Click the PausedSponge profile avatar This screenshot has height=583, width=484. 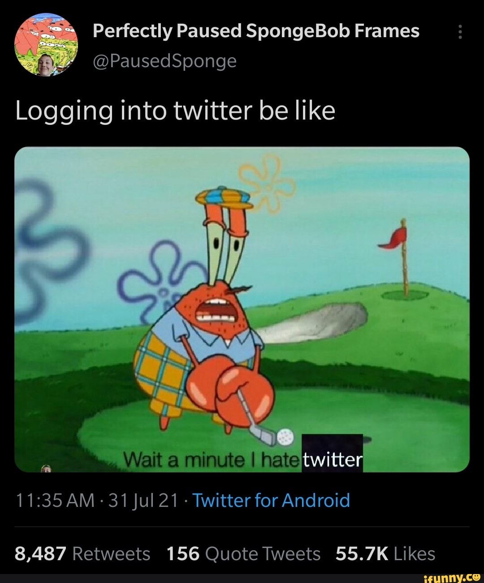point(46,45)
